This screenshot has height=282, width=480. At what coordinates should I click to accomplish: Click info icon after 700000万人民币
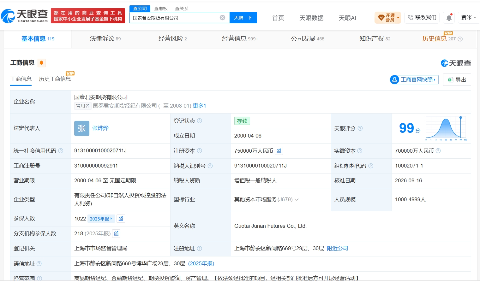[438, 151]
